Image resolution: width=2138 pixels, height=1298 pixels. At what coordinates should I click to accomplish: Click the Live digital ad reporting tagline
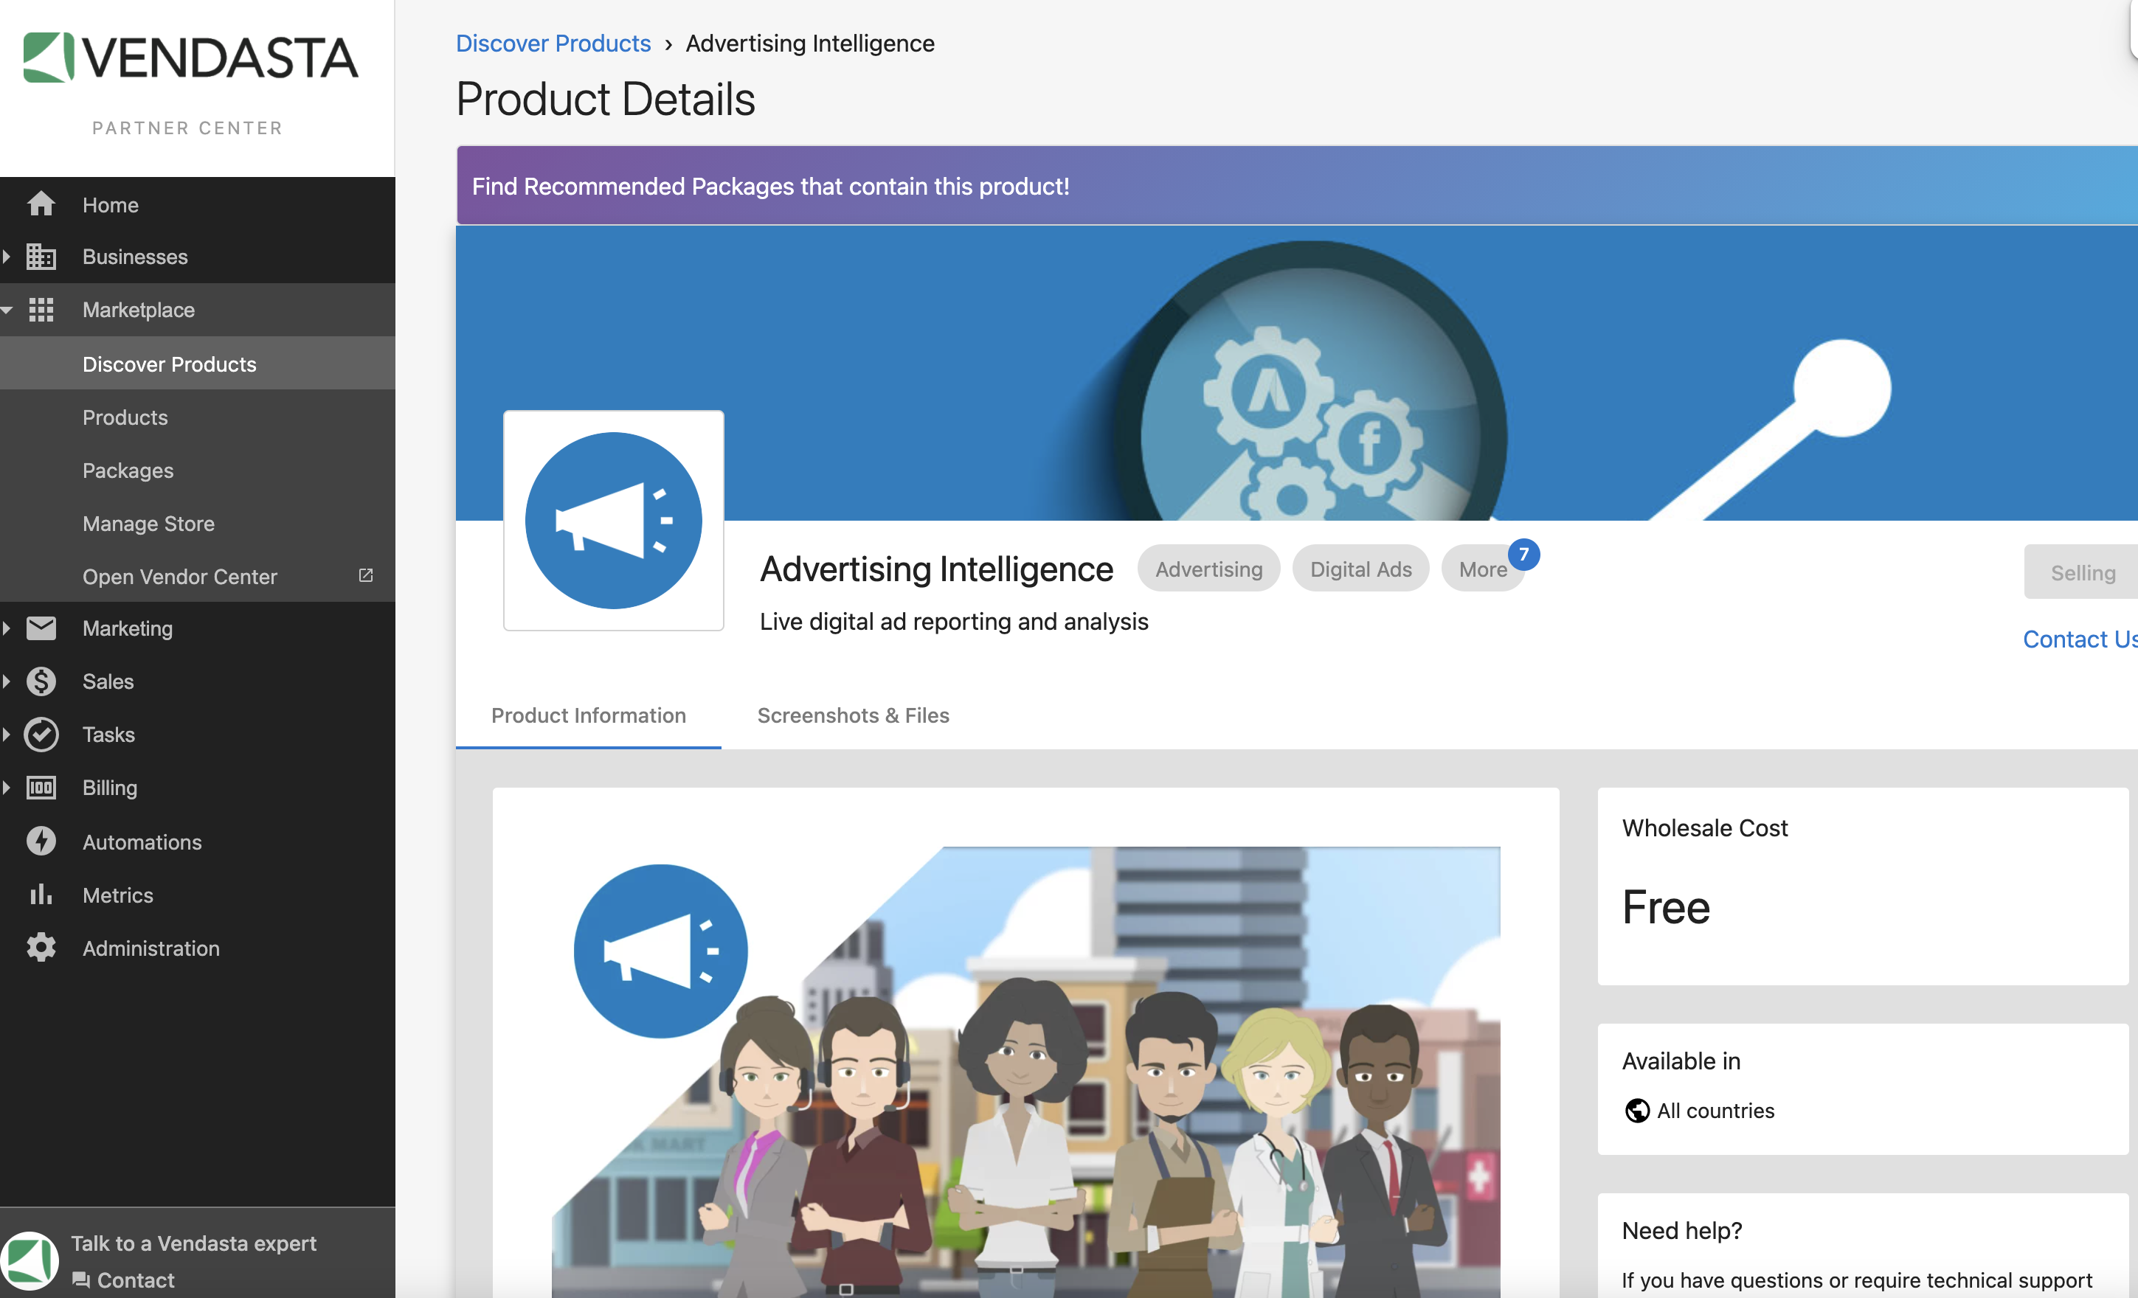(x=954, y=621)
